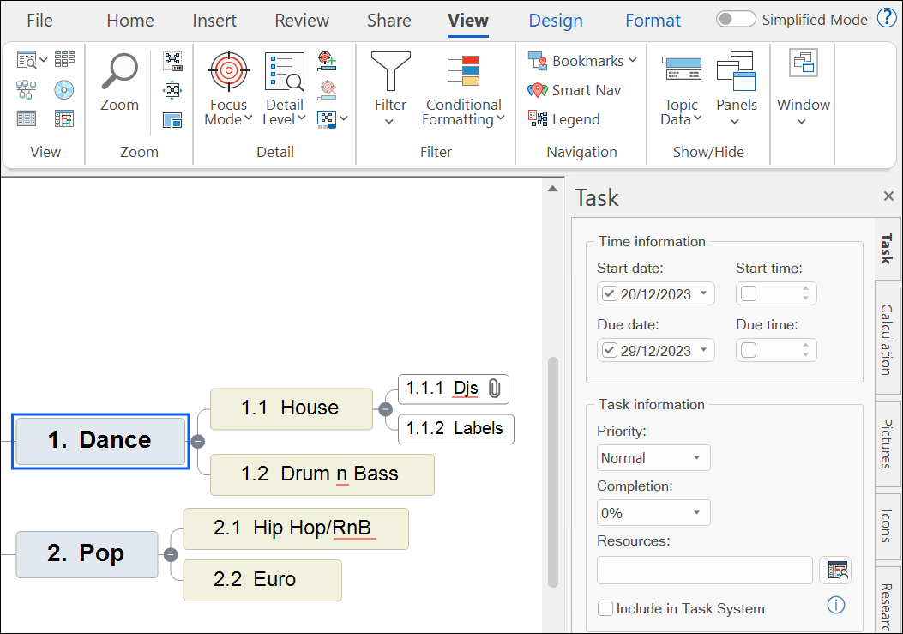The width and height of the screenshot is (903, 634).
Task: Click the attachment paperclip on Djs topic
Action: tap(494, 389)
